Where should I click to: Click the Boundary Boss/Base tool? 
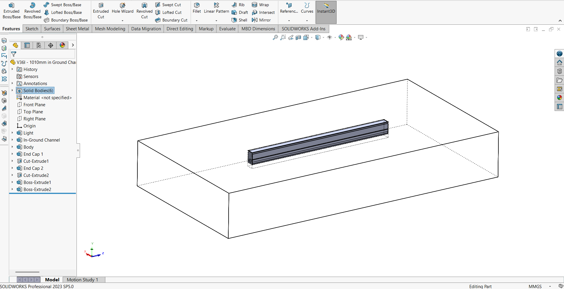(x=66, y=20)
